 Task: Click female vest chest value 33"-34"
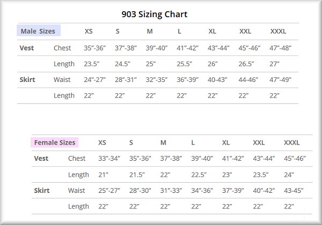[x=109, y=159]
